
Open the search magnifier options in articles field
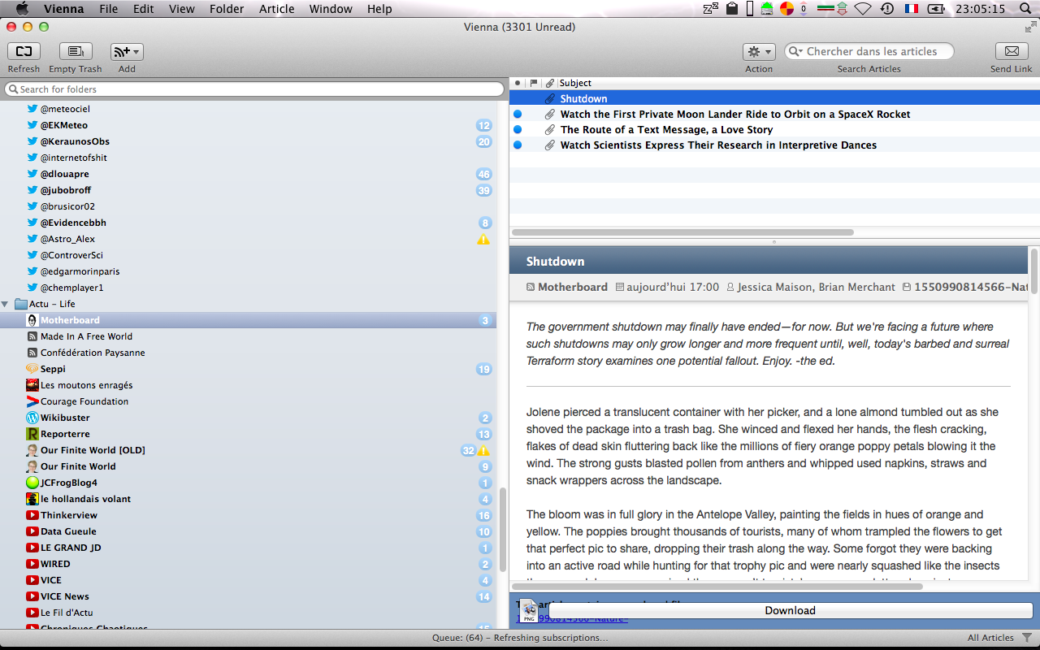click(x=796, y=51)
